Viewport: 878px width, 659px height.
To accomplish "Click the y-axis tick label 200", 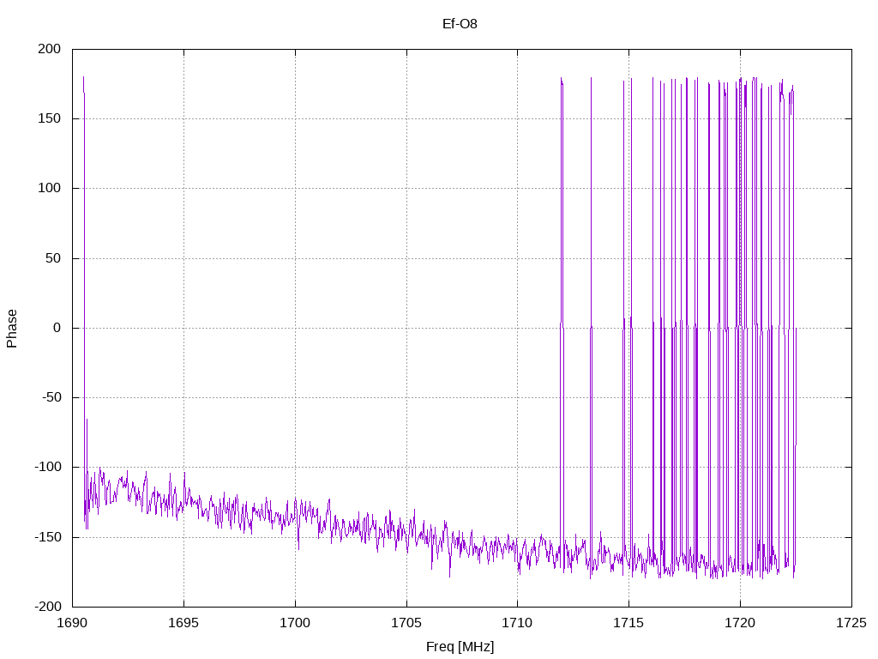I will click(49, 49).
